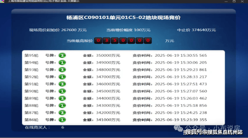The width and height of the screenshot is (248, 138).
Task: Select the paddle badge for round 92
Action: click(x=62, y=77)
